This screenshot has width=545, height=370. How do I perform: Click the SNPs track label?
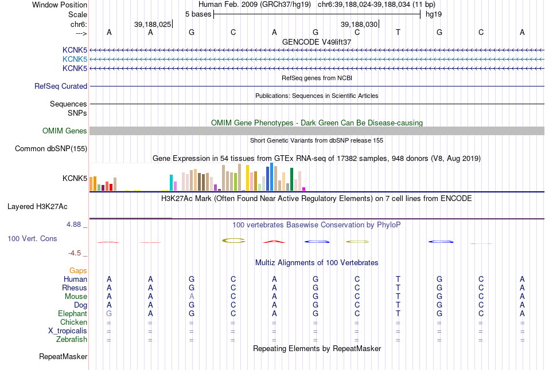pos(77,113)
